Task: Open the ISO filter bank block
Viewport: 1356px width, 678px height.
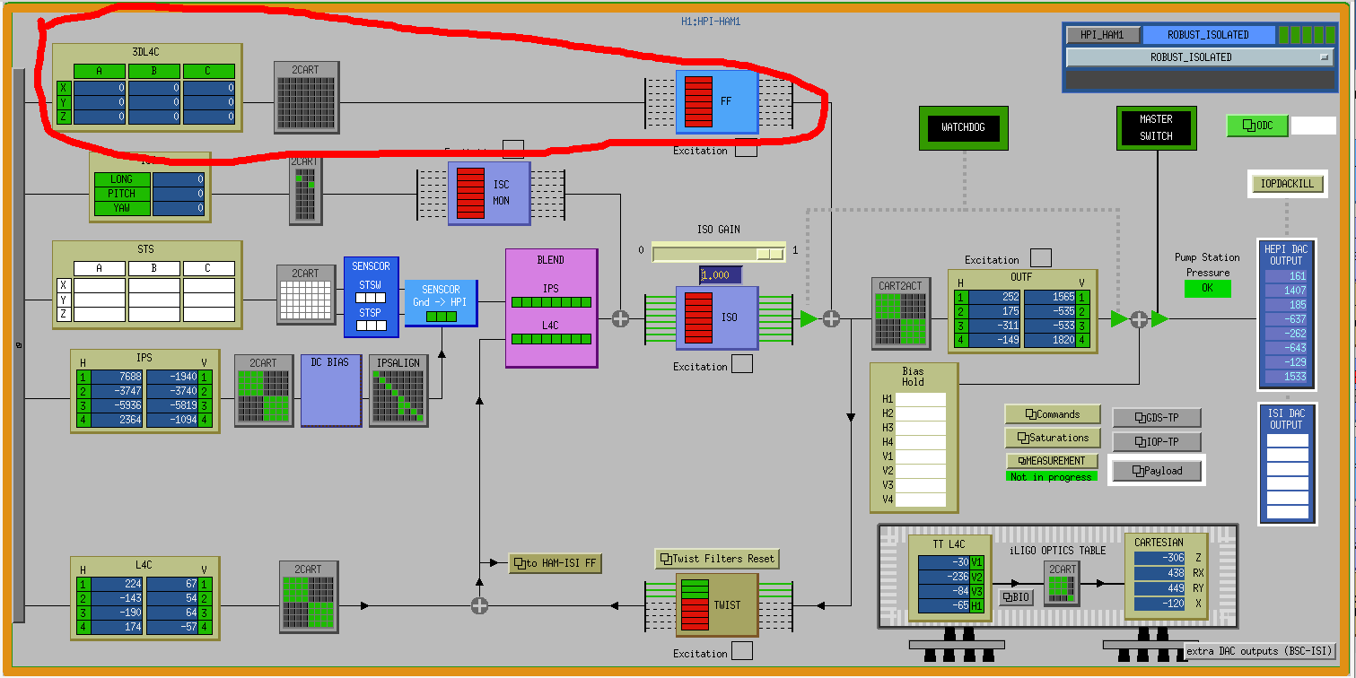Action: click(717, 317)
